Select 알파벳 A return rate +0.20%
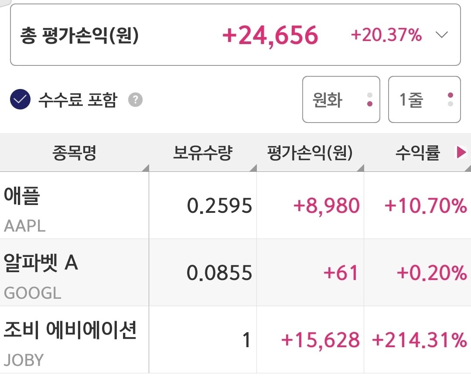Image resolution: width=471 pixels, height=386 pixels. click(432, 273)
